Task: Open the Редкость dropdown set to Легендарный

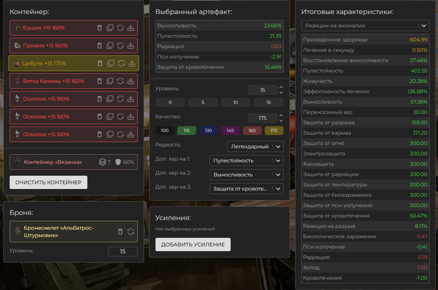Action: click(x=255, y=146)
